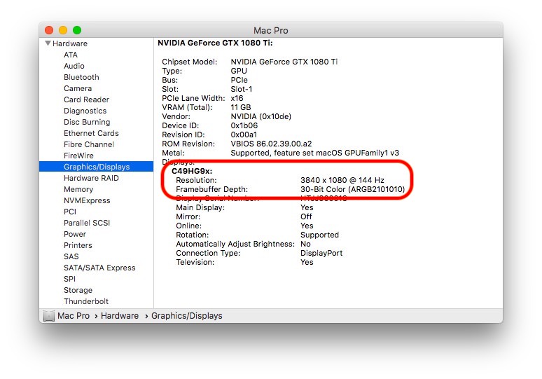Open Parallel SCSI section

(87, 223)
